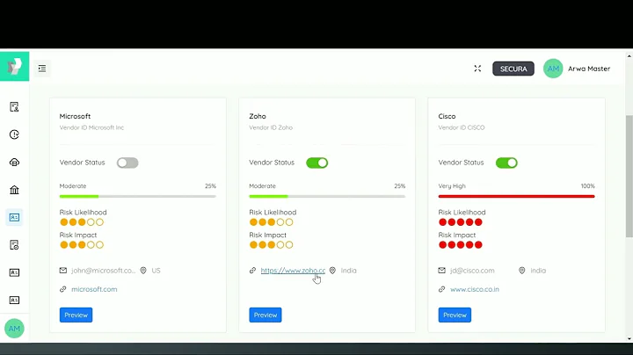The image size is (633, 355).
Task: Open the https://www.zoho.com link
Action: pos(293,271)
